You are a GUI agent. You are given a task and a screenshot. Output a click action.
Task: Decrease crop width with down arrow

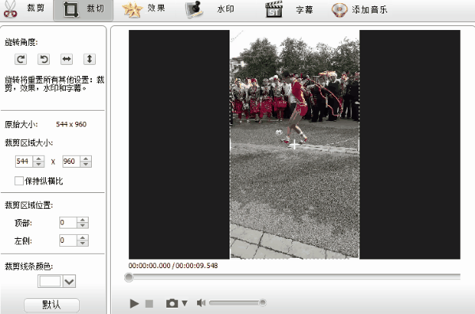tap(39, 164)
